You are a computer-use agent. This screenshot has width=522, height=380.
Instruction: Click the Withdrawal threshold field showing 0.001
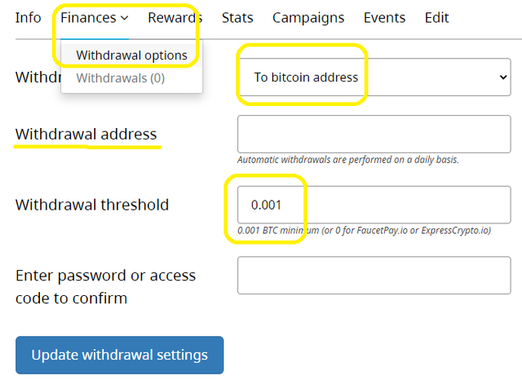pyautogui.click(x=374, y=205)
